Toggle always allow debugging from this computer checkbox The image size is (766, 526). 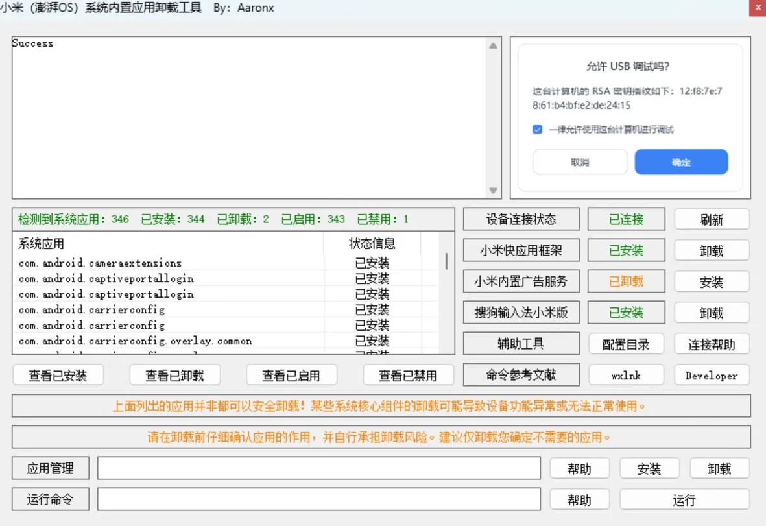coord(538,130)
